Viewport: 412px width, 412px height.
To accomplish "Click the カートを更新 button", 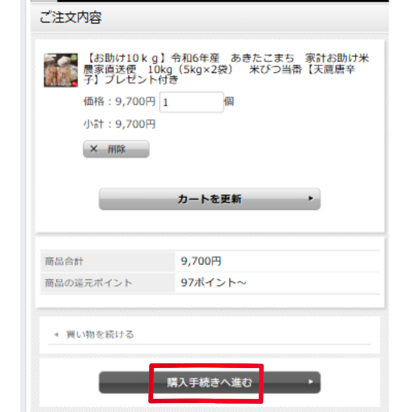I will 209,199.
